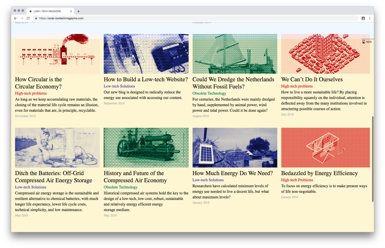The width and height of the screenshot is (385, 248).
Task: Select 'High-tech Problems' under Bedazzled article
Action: 297,180
